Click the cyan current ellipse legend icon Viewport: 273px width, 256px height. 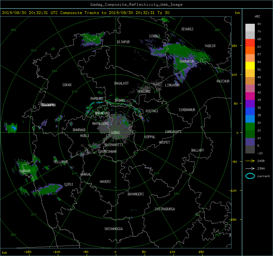250,176
